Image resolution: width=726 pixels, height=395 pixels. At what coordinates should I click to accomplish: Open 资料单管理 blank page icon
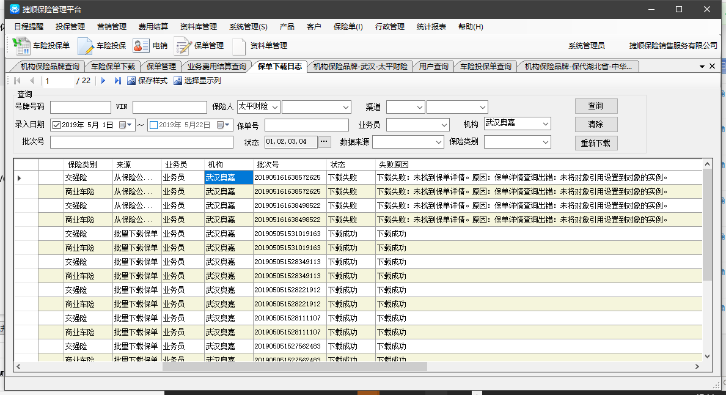point(239,46)
